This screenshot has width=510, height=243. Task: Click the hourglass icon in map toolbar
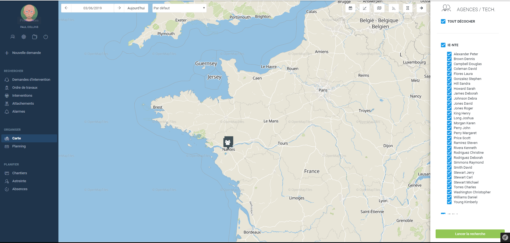407,8
